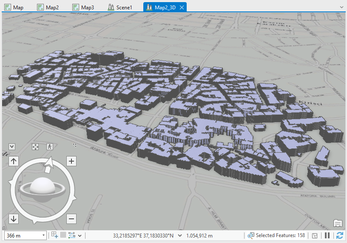Tilt the view with the down arrow button

click(x=14, y=219)
